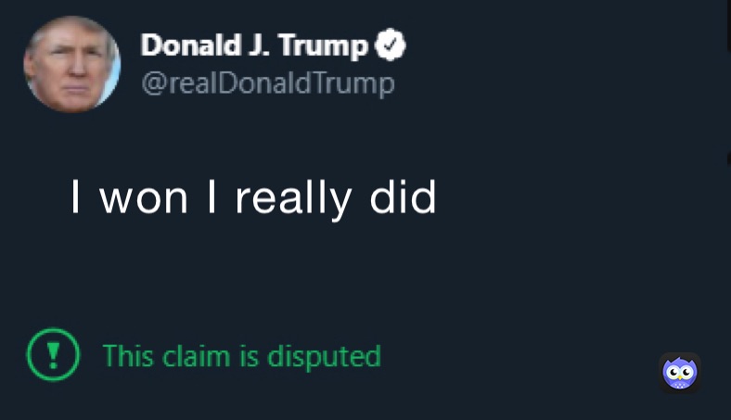This screenshot has height=420, width=731.
Task: Click the word "Donald" in the bold display name
Action: (x=183, y=45)
